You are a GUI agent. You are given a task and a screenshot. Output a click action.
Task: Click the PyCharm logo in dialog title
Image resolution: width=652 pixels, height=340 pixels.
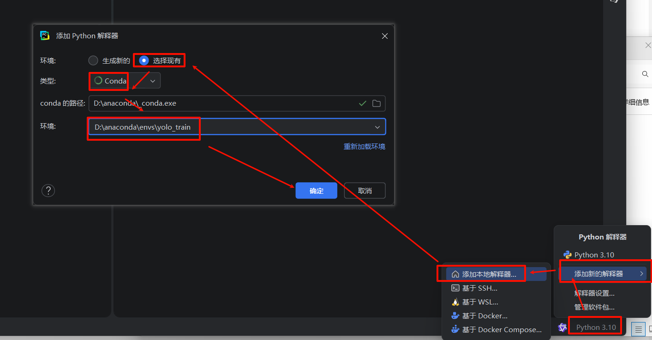(x=45, y=36)
